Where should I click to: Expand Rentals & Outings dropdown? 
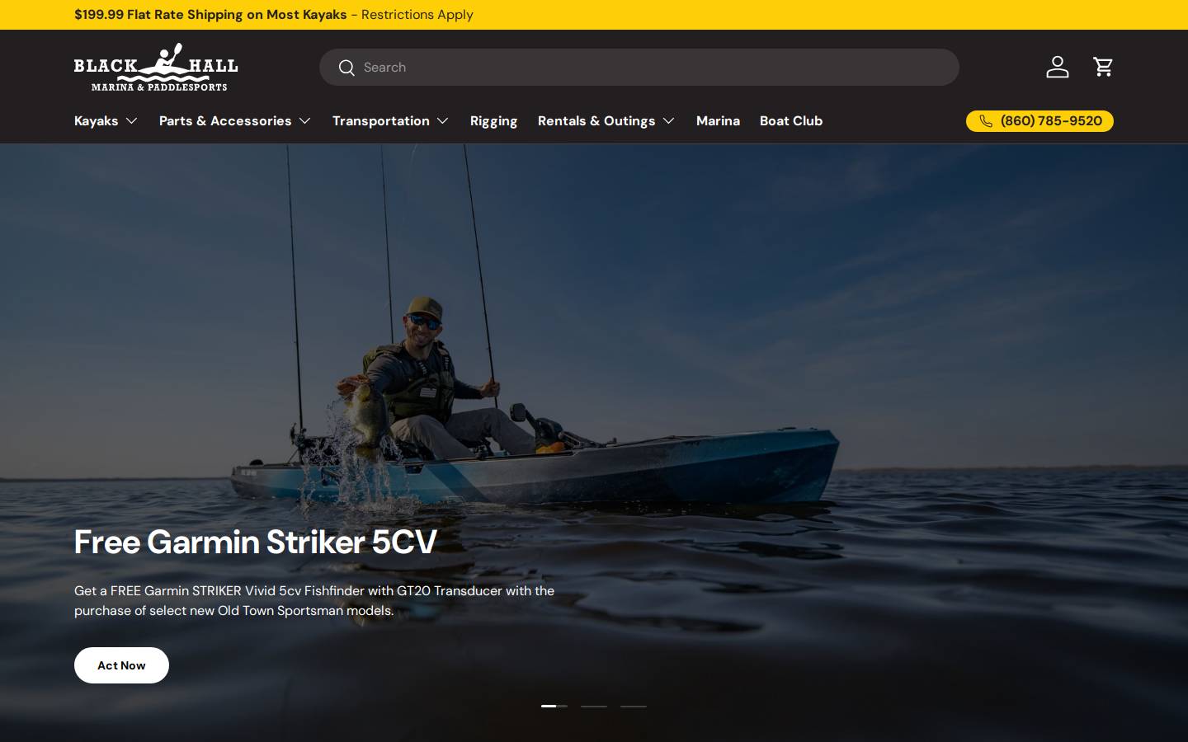coord(606,121)
